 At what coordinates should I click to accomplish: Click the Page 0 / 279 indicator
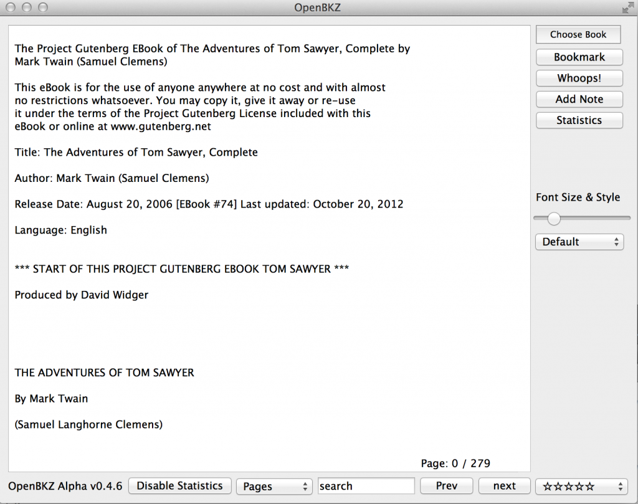coord(455,463)
